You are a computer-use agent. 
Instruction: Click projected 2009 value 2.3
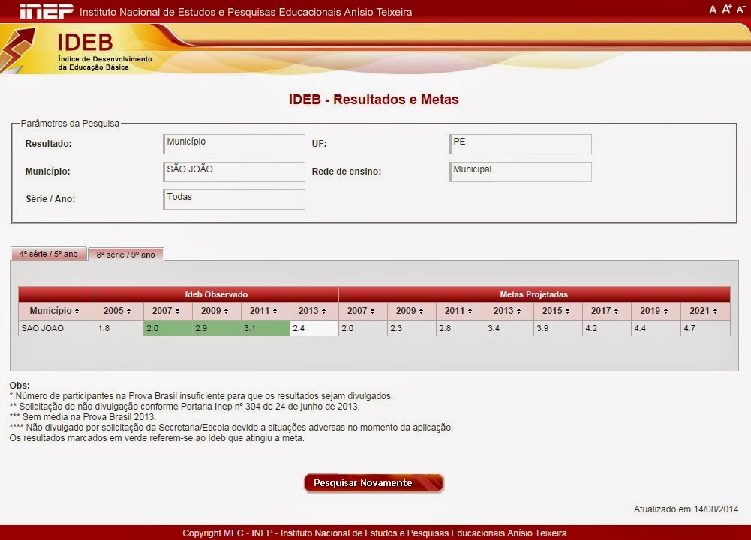pos(411,328)
